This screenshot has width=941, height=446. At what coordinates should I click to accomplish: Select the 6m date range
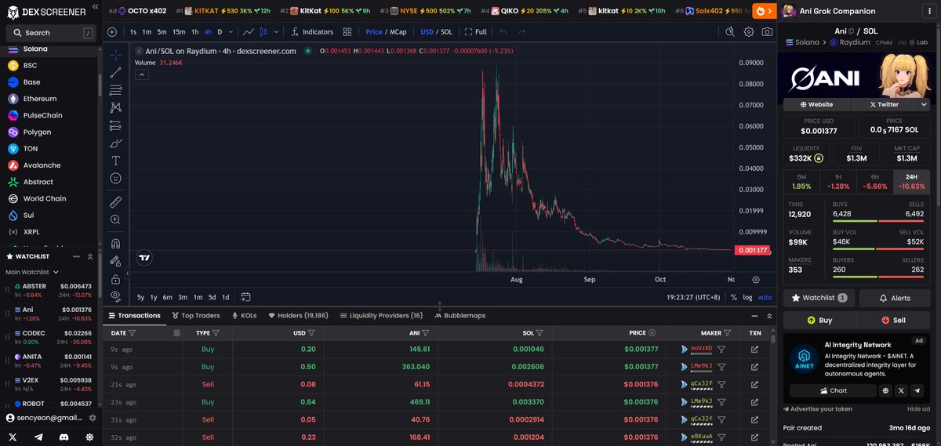point(167,297)
